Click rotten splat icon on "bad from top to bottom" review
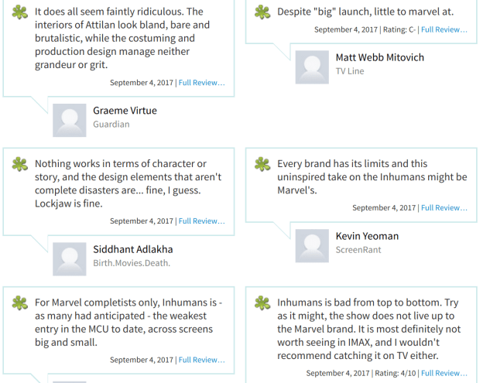The width and height of the screenshot is (483, 383). click(262, 303)
